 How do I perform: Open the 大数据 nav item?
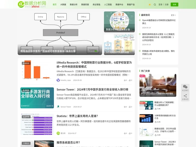coord(63,5)
